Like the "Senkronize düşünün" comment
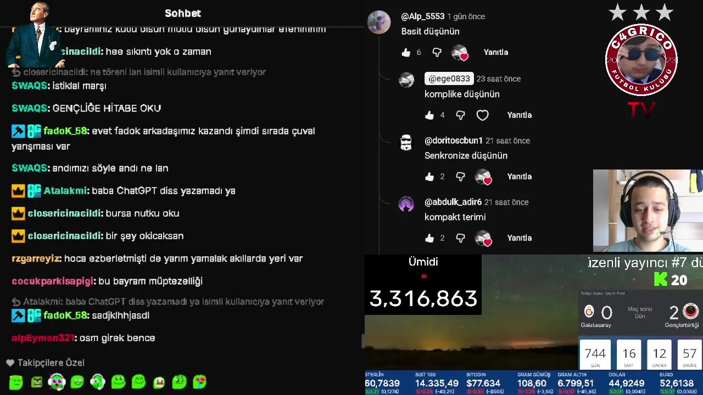This screenshot has width=703, height=395. point(429,177)
